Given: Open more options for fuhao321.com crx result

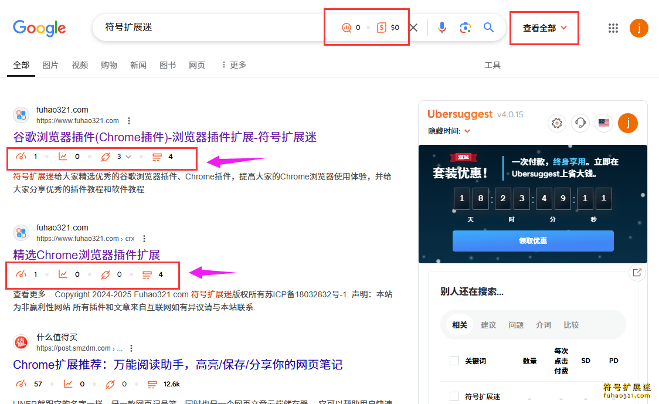Looking at the screenshot, I should (144, 239).
